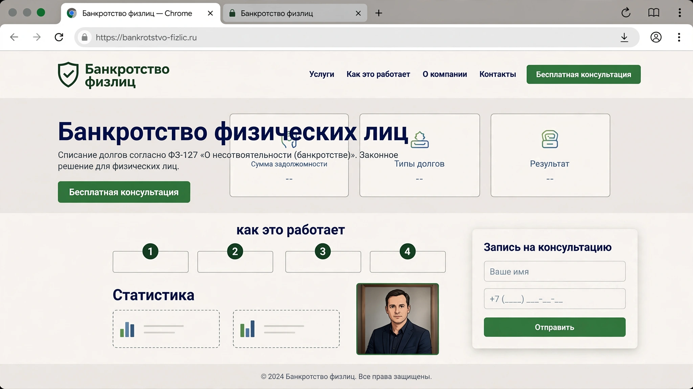Screen dimensions: 693x389
Task: Click the footer copyright '© 2024' text
Action: pyautogui.click(x=346, y=377)
